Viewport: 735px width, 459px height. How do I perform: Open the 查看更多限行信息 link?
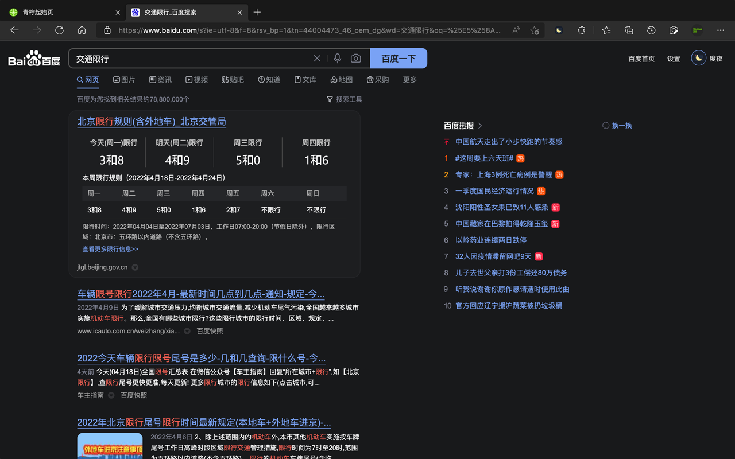tap(110, 248)
